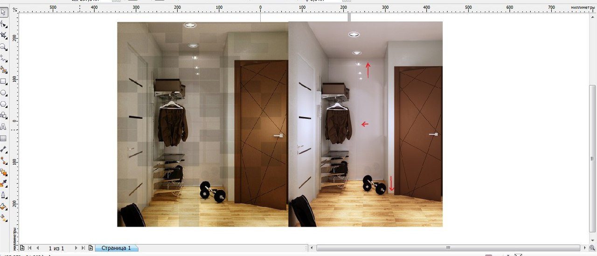Select the Table tool
The height and width of the screenshot is (256, 597).
point(4,138)
